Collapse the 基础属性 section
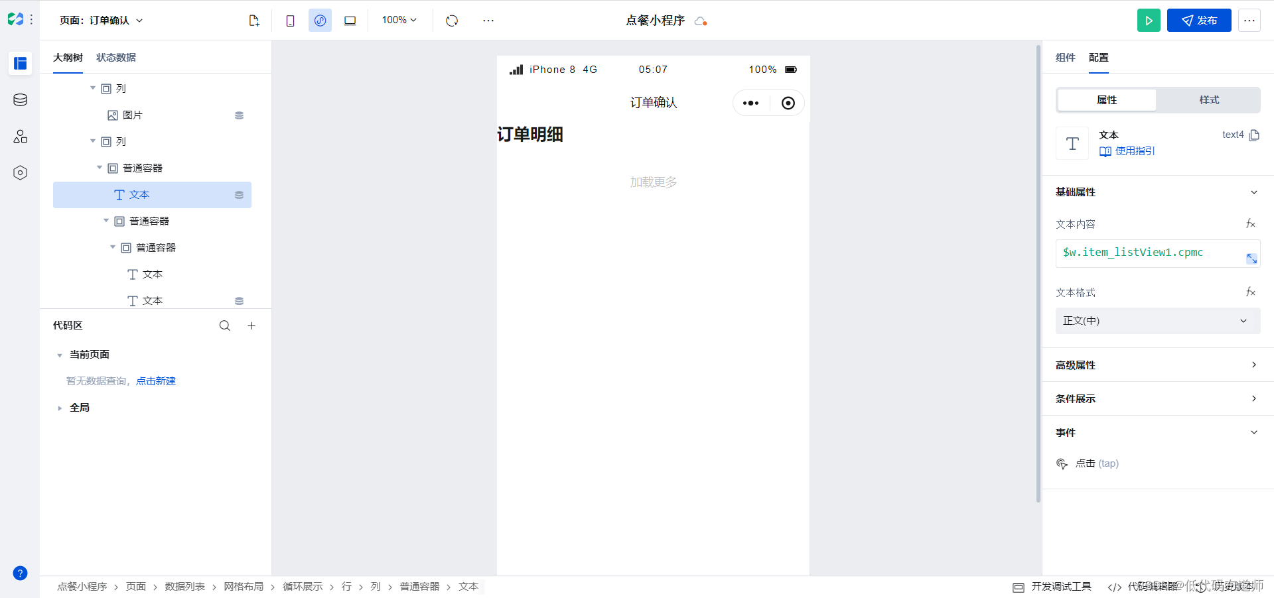1274x598 pixels. click(x=1254, y=192)
